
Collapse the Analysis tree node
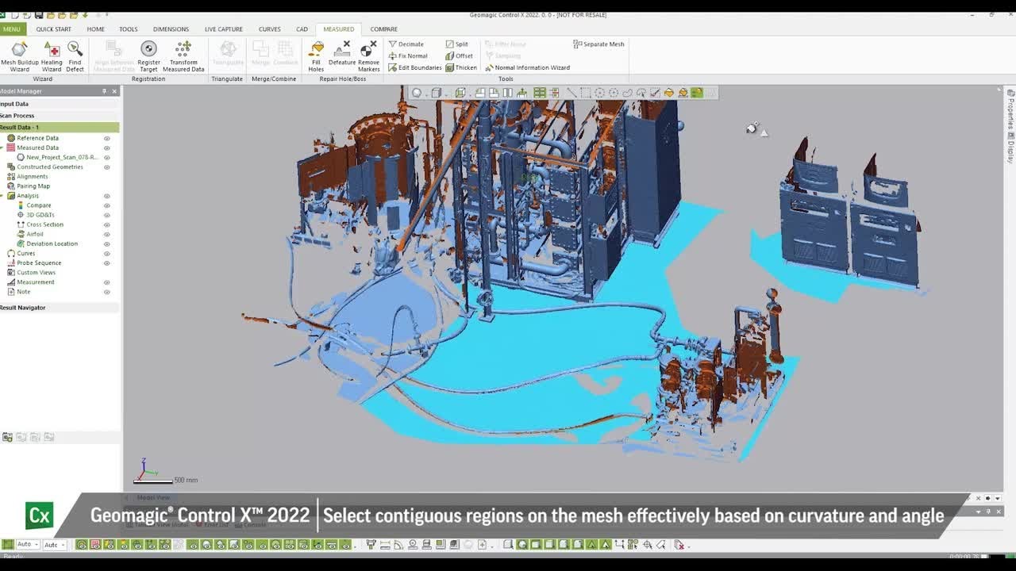(x=2, y=196)
